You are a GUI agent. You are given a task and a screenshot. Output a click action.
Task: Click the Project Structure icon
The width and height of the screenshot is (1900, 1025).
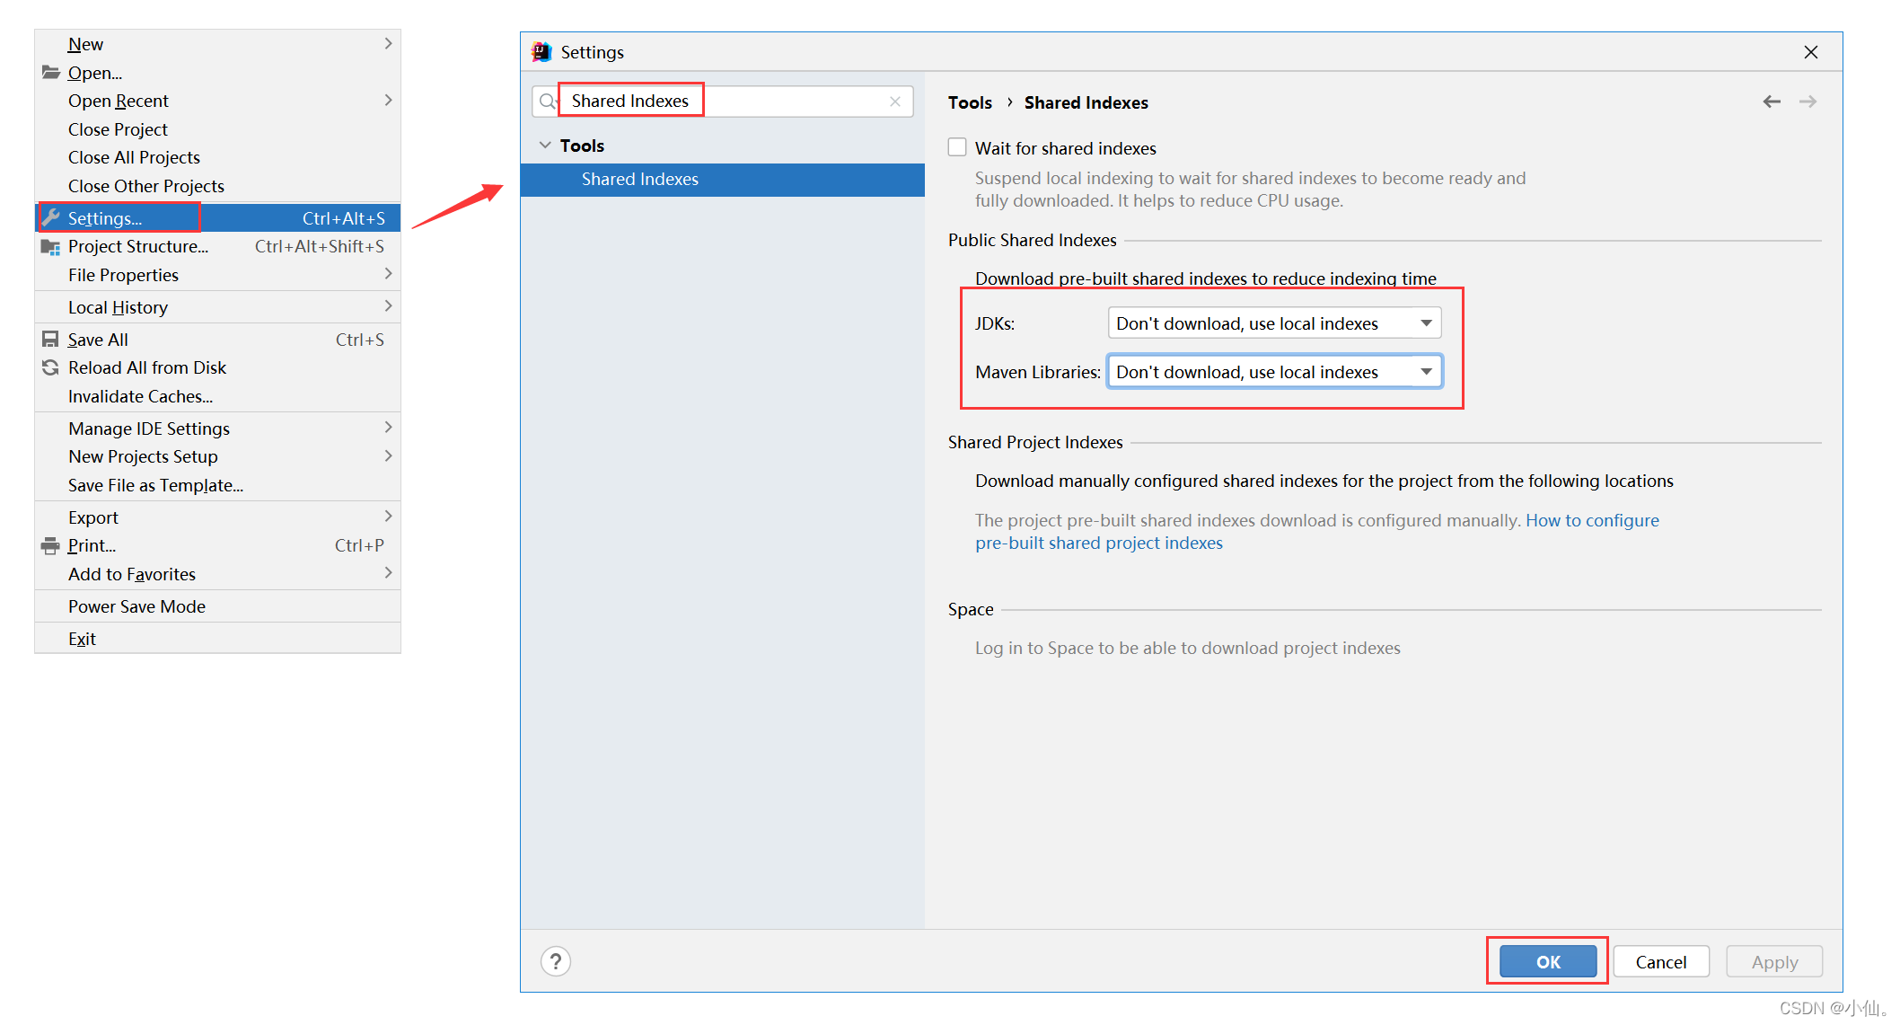[50, 247]
